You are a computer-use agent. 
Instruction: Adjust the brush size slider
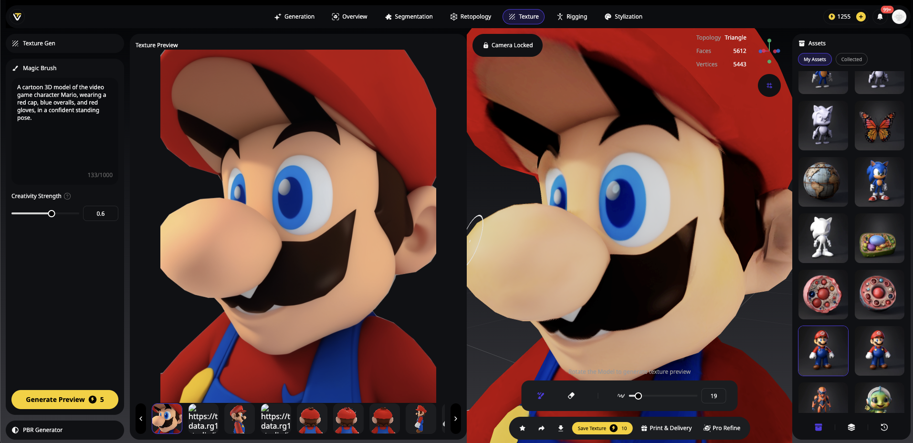(x=663, y=396)
